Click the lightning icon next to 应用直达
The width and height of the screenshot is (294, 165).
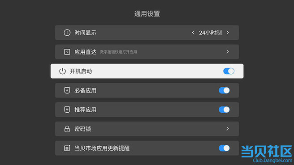[x=67, y=52]
